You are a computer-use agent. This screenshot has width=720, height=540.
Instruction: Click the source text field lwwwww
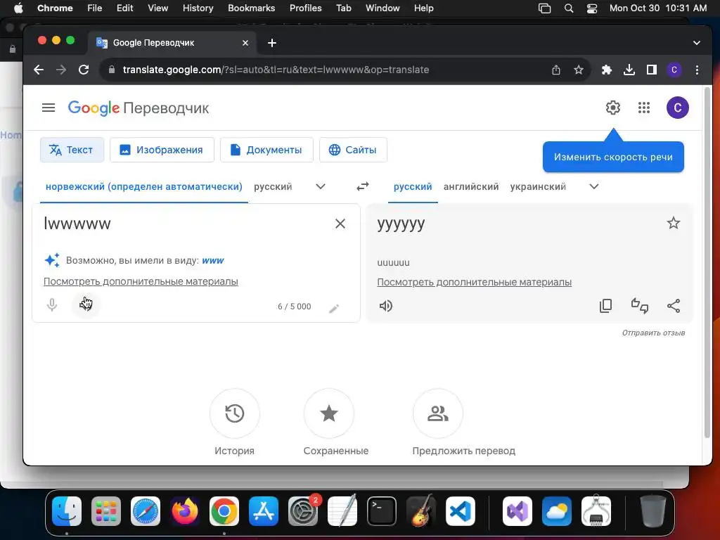click(x=184, y=224)
